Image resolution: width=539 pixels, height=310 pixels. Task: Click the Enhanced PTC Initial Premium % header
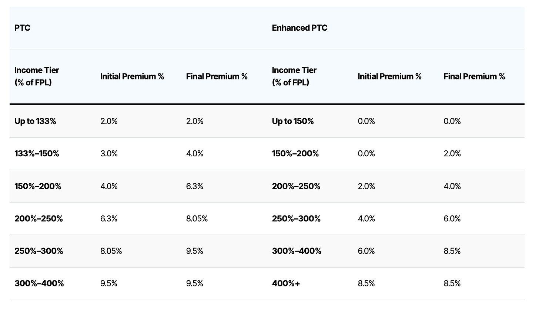point(389,76)
